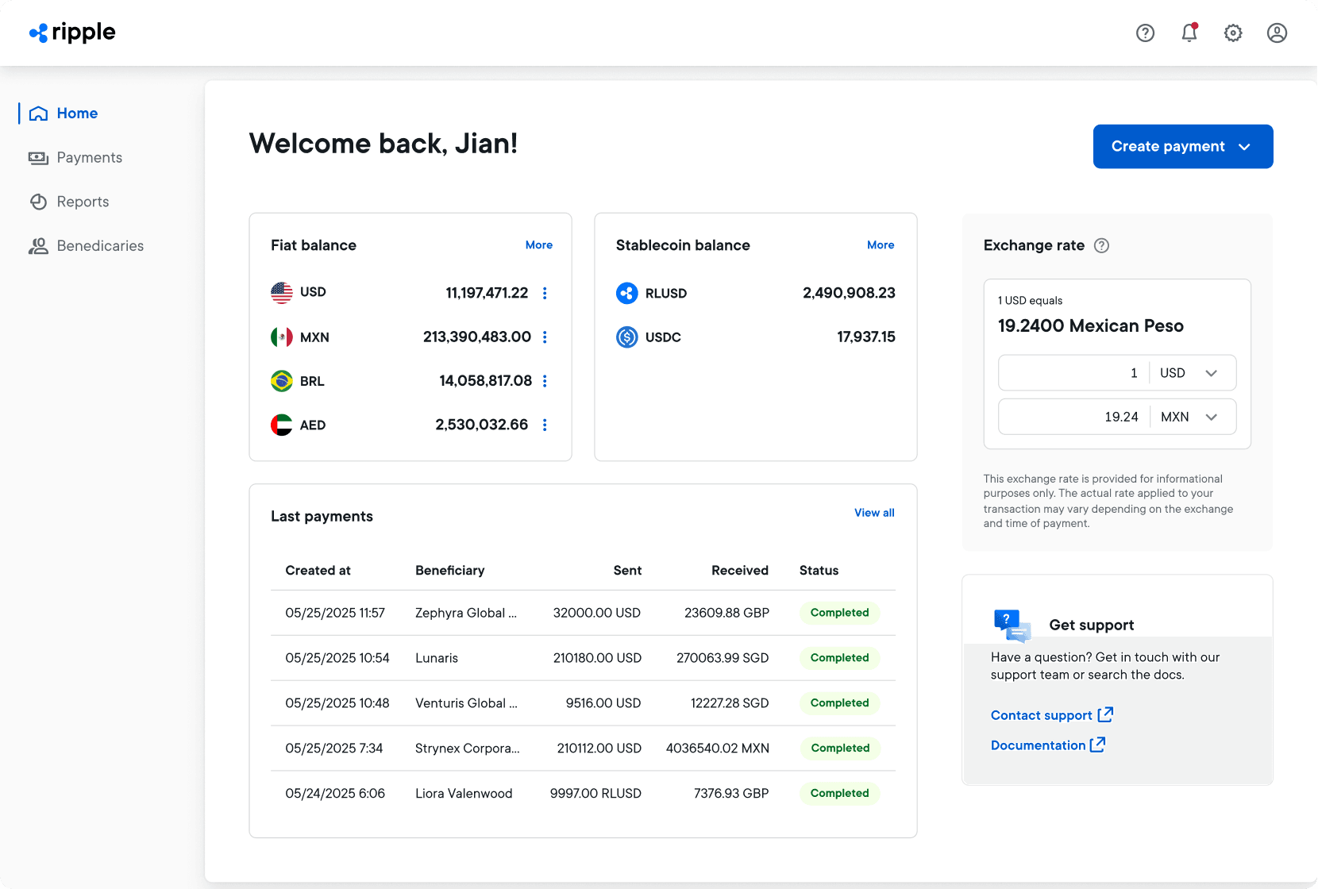Open settings with the gear icon
This screenshot has width=1318, height=889.
(1233, 33)
